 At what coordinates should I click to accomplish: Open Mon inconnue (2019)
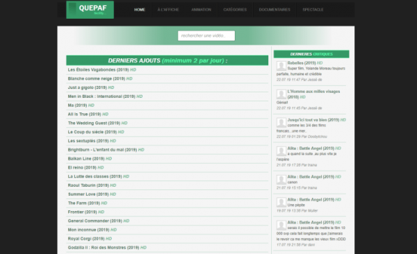[92, 230]
